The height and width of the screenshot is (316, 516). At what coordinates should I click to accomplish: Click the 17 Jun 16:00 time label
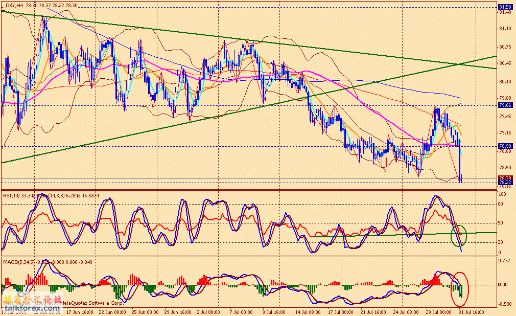pos(80,312)
